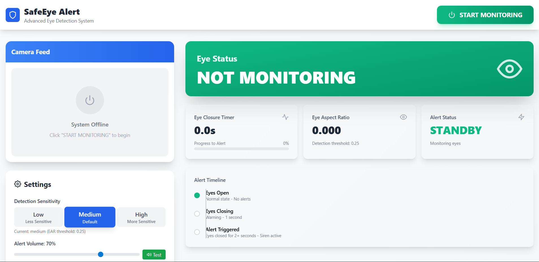Switch detection sensitivity to High

tap(141, 217)
